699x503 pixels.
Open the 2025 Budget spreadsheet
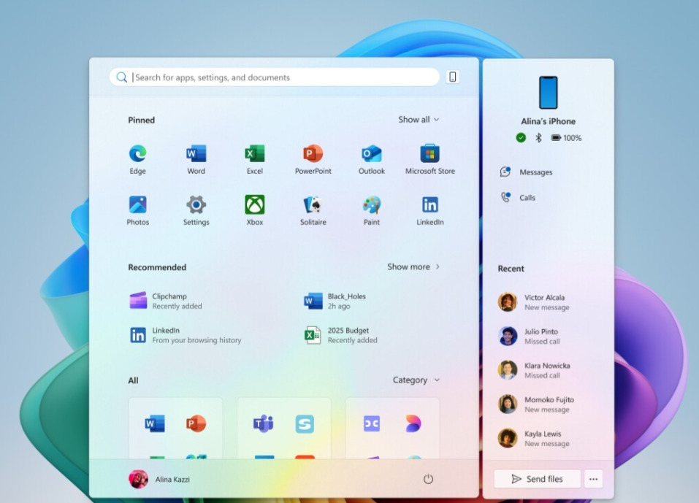click(341, 335)
